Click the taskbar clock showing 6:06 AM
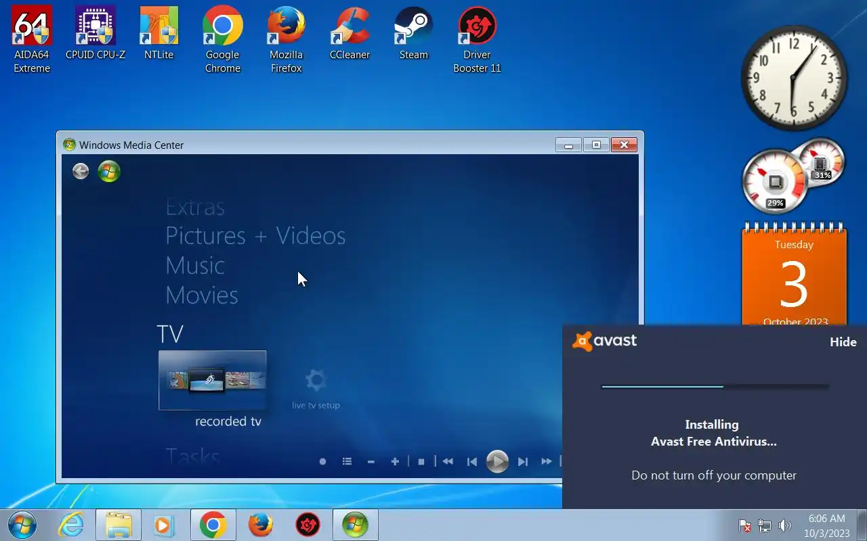Screen dimensions: 867x541 click(x=826, y=525)
